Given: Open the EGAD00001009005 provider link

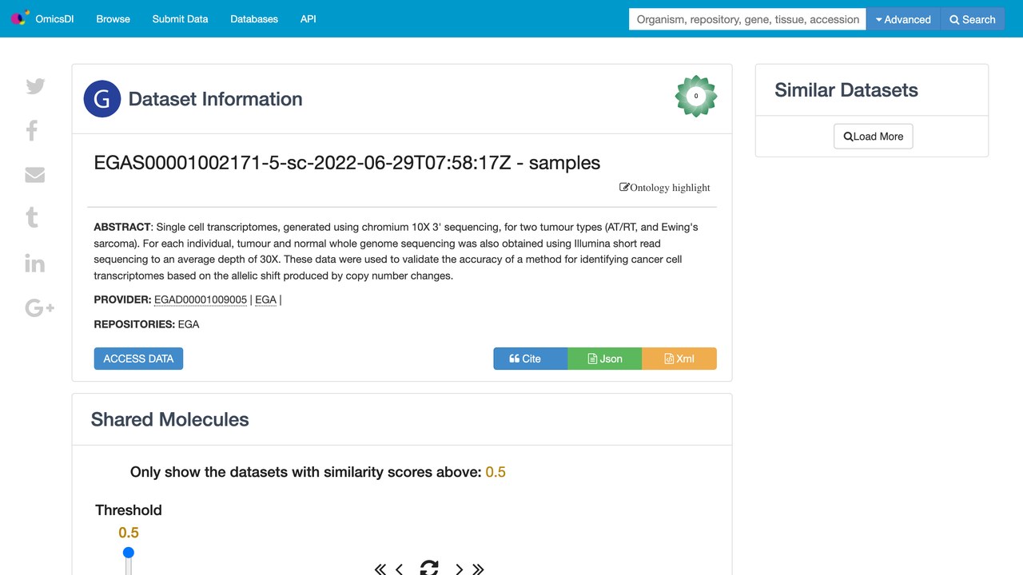Looking at the screenshot, I should click(x=201, y=299).
